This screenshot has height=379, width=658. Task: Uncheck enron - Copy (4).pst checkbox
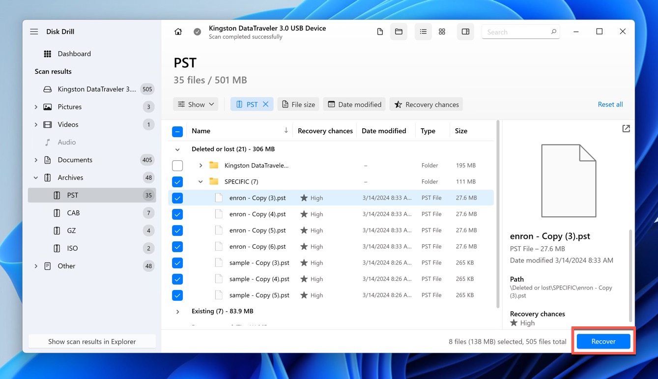click(177, 214)
